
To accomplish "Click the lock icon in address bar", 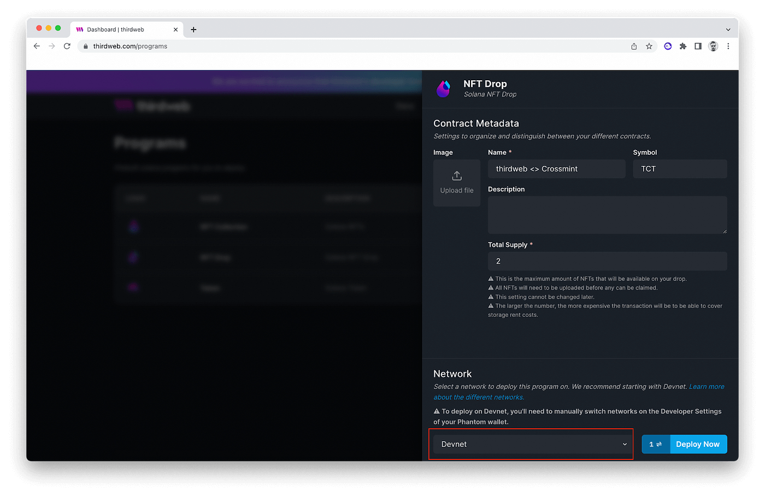I will 85,46.
